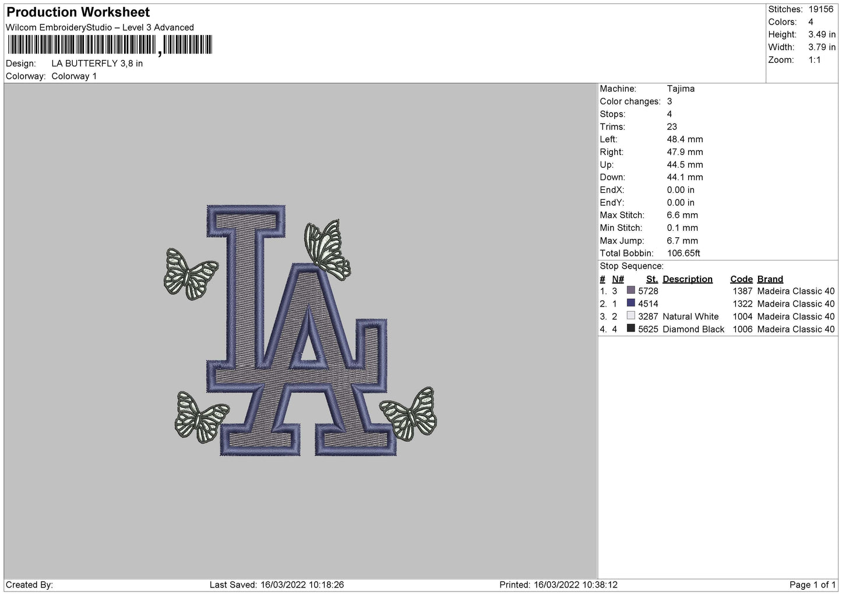Click thread code '1387'
Viewport: 842px width, 595px height.
742,291
